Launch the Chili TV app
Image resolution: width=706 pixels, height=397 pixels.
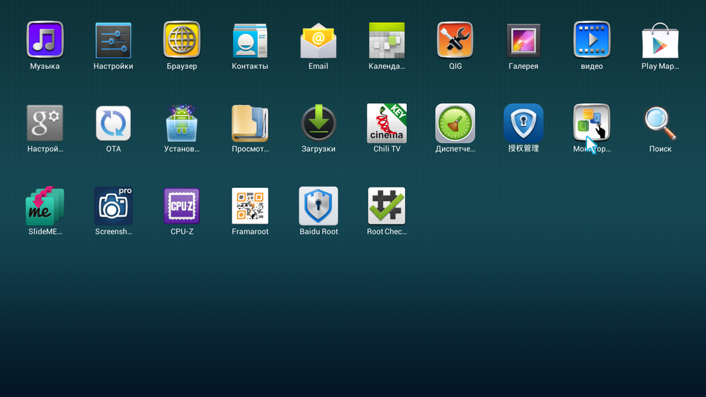pos(387,124)
